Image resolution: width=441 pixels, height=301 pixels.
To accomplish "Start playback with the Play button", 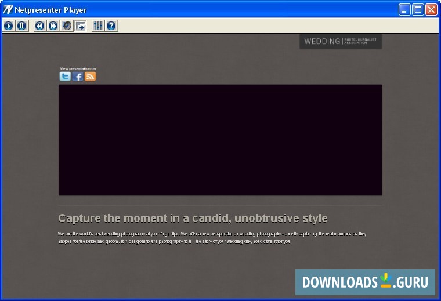I will pyautogui.click(x=9, y=26).
